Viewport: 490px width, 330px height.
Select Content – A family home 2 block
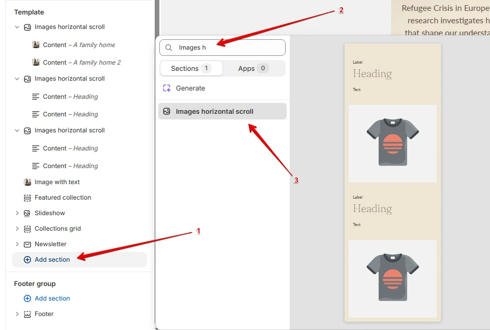pyautogui.click(x=82, y=62)
